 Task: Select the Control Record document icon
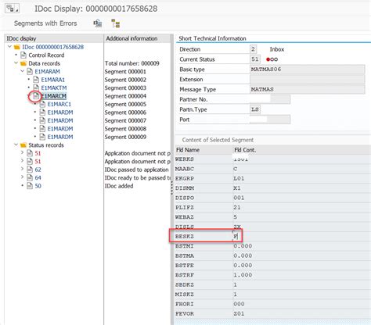coord(23,55)
